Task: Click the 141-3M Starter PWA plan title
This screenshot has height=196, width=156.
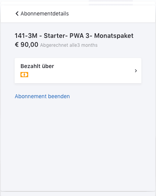Action: coord(74,36)
